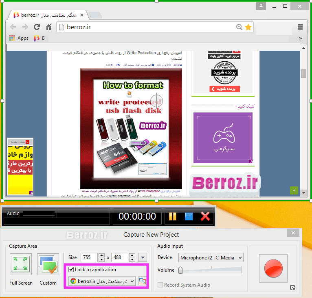Open the size presets dropdown
Viewport: 312px width, 298px height.
(x=143, y=257)
